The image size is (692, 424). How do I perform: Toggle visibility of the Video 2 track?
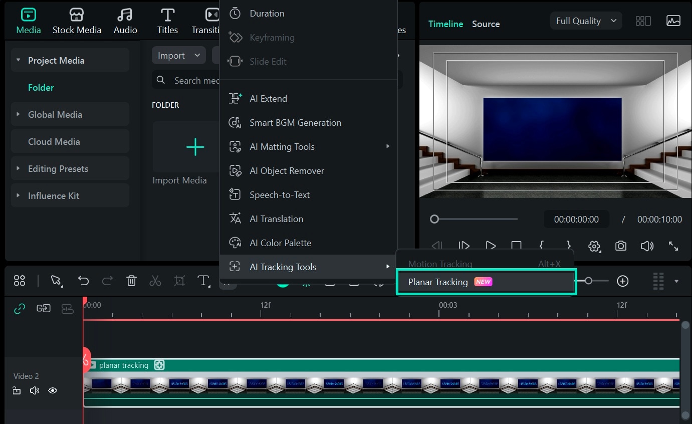tap(53, 390)
